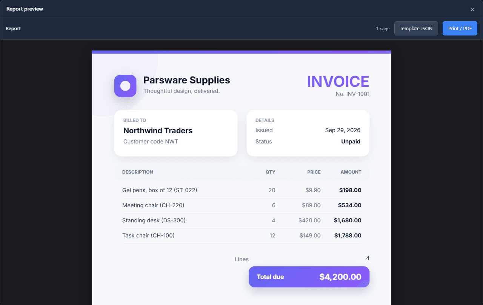
Task: Click the Total due label
Action: (x=270, y=277)
